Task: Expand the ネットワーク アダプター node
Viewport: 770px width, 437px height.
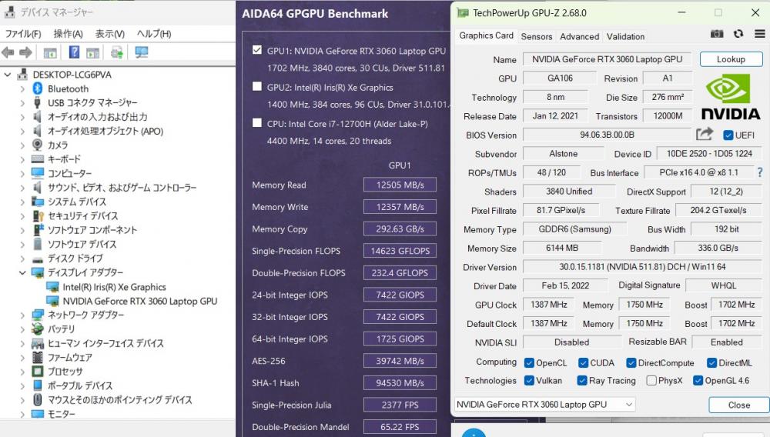Action: 22,315
